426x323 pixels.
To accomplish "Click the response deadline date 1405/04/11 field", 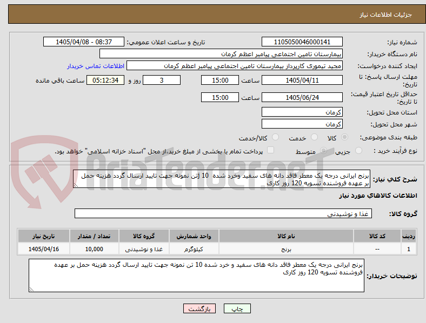I will (x=302, y=80).
